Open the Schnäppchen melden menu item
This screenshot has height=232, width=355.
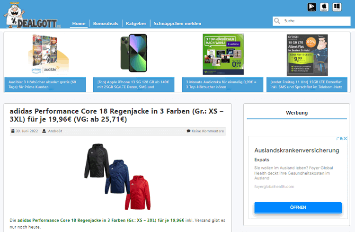click(x=177, y=24)
